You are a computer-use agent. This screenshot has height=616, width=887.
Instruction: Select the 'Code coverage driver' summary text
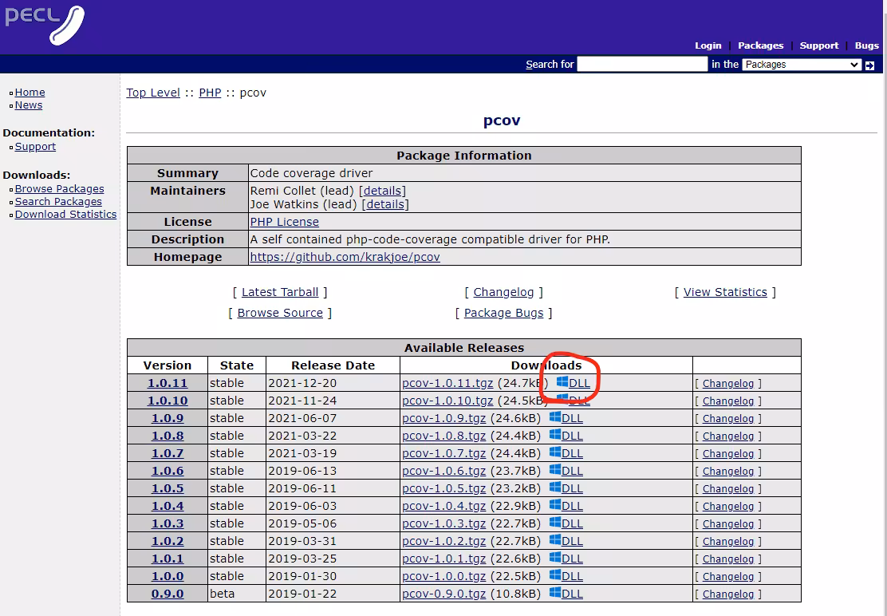pyautogui.click(x=312, y=173)
